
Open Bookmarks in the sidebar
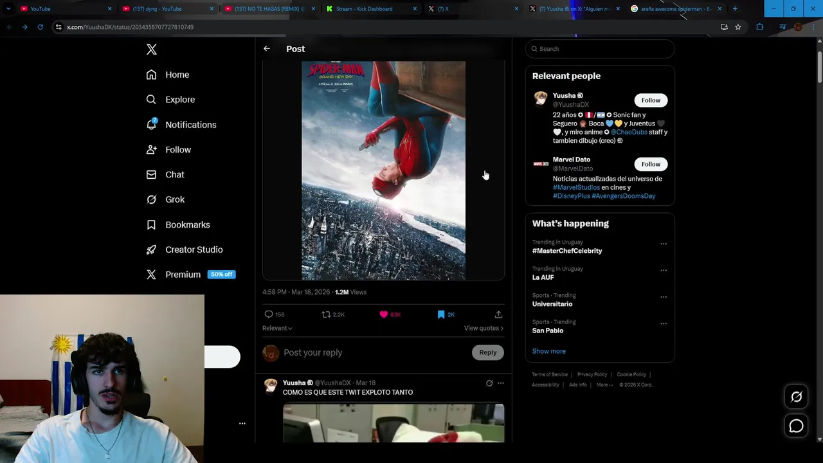tap(178, 224)
